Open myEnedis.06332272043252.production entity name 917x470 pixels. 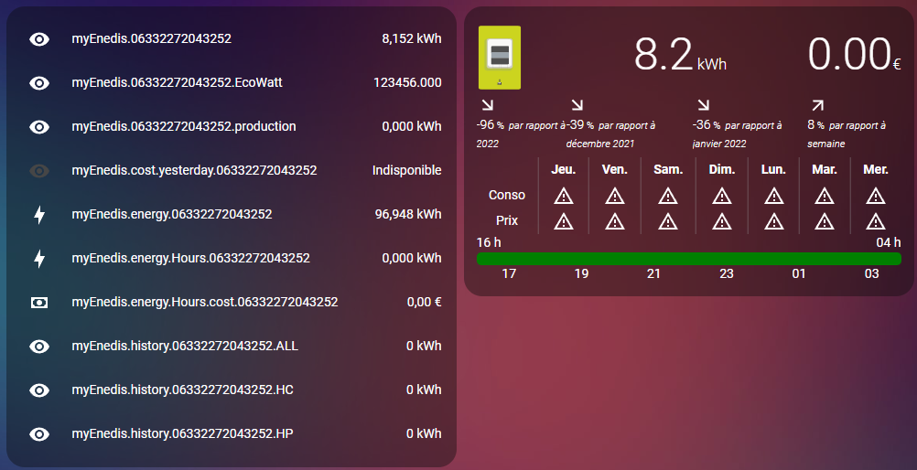[x=184, y=126]
